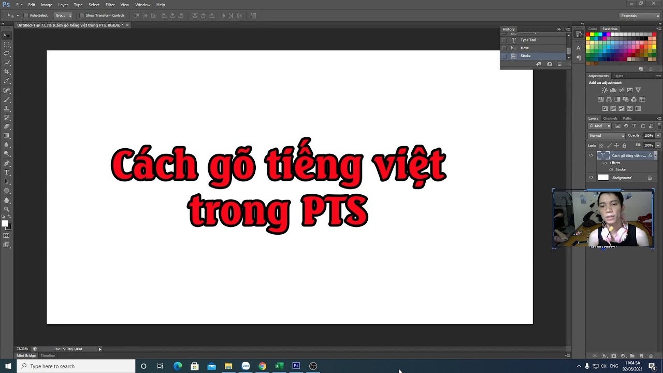This screenshot has height=373, width=663.
Task: Open Google Chrome from the taskbar
Action: tap(262, 366)
